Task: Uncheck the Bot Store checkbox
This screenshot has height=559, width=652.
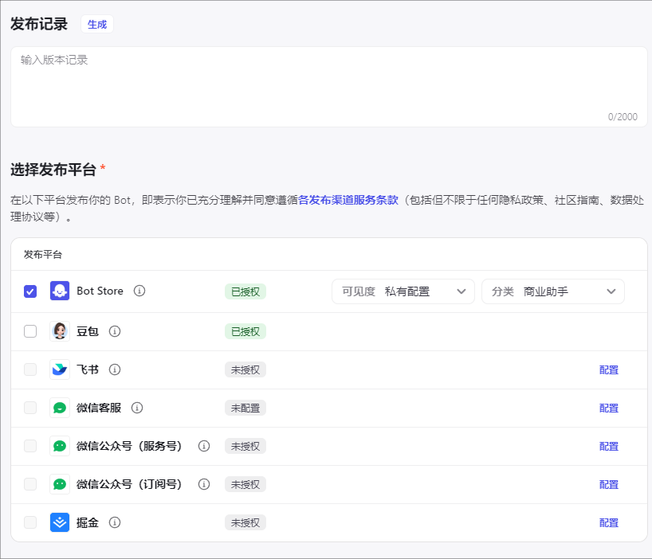Action: pos(30,291)
